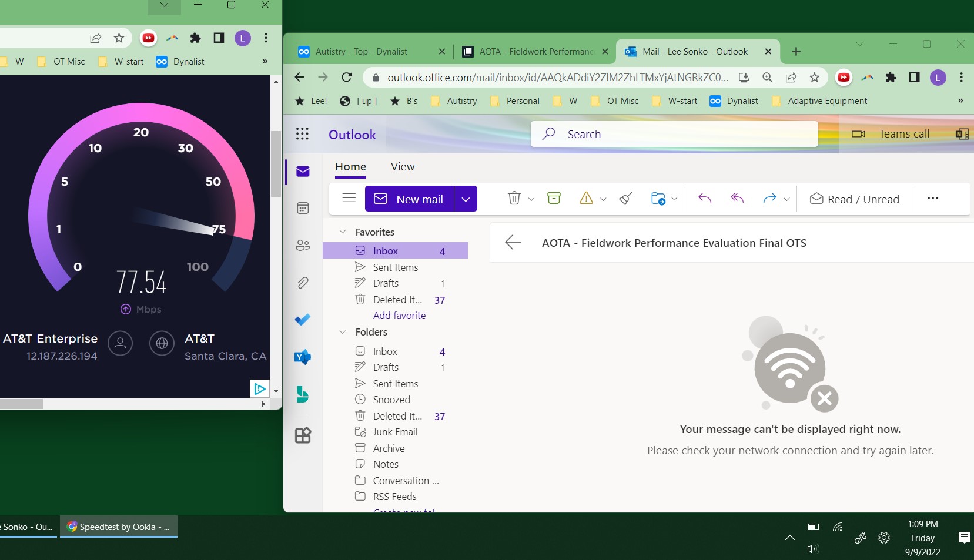
Task: Delete the message with trash icon
Action: [514, 199]
